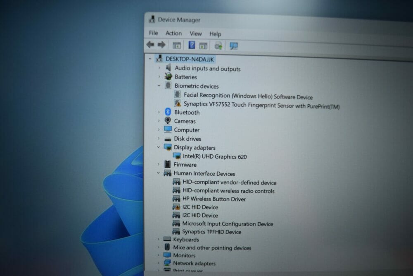Click the DESKTOP-N4DAJJK computer icon
Screen dimensions: 413x276
pos(159,59)
